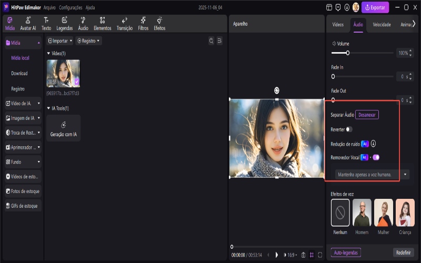
Task: Select the Transição transitions tool
Action: click(124, 23)
